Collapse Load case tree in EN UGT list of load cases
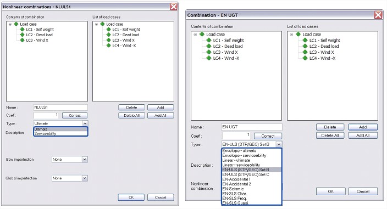This screenshot has width=387, height=209. click(x=291, y=35)
